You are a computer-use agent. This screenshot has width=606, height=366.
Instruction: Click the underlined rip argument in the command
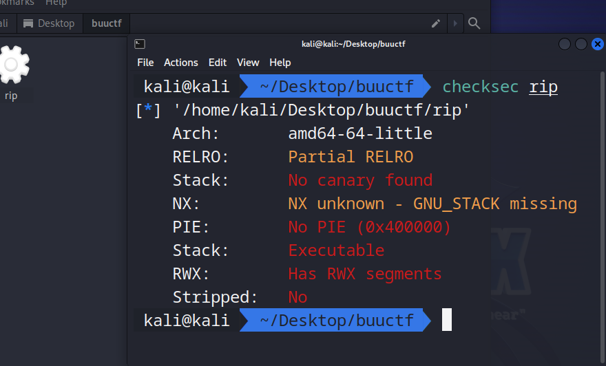(x=543, y=87)
